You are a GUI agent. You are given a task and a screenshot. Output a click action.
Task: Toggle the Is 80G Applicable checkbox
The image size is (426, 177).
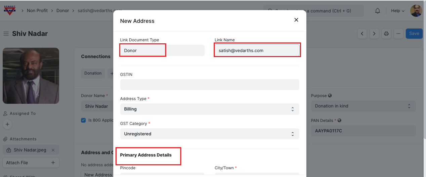pos(83,120)
